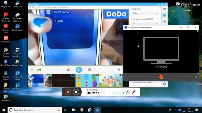Open LonelyScreen desktop shortcut

click(x=18, y=28)
